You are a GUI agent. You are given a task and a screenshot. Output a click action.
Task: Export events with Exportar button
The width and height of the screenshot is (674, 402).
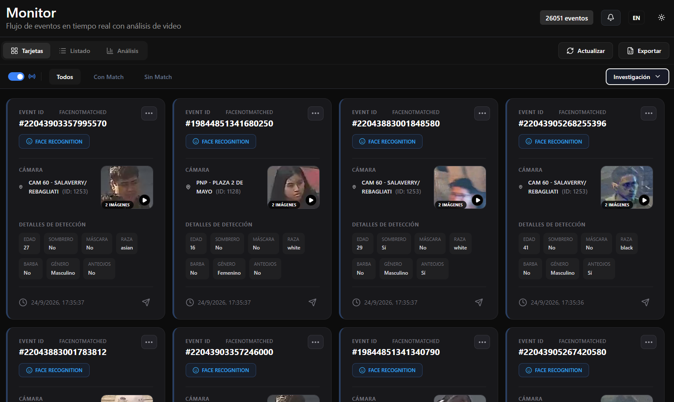click(x=644, y=51)
